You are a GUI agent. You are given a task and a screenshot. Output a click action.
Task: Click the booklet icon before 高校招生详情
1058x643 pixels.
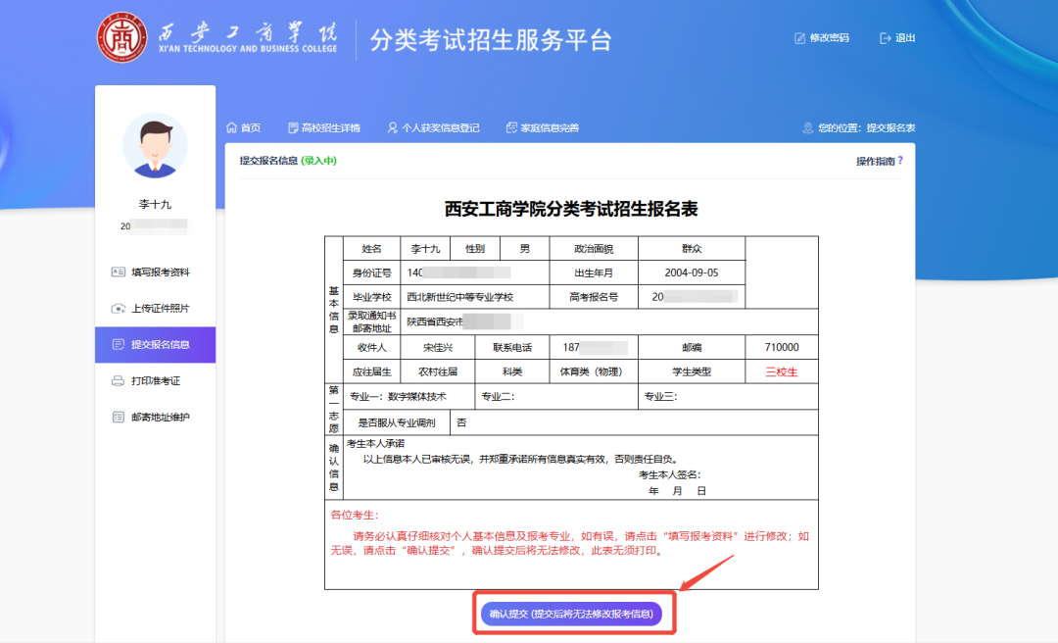[291, 126]
